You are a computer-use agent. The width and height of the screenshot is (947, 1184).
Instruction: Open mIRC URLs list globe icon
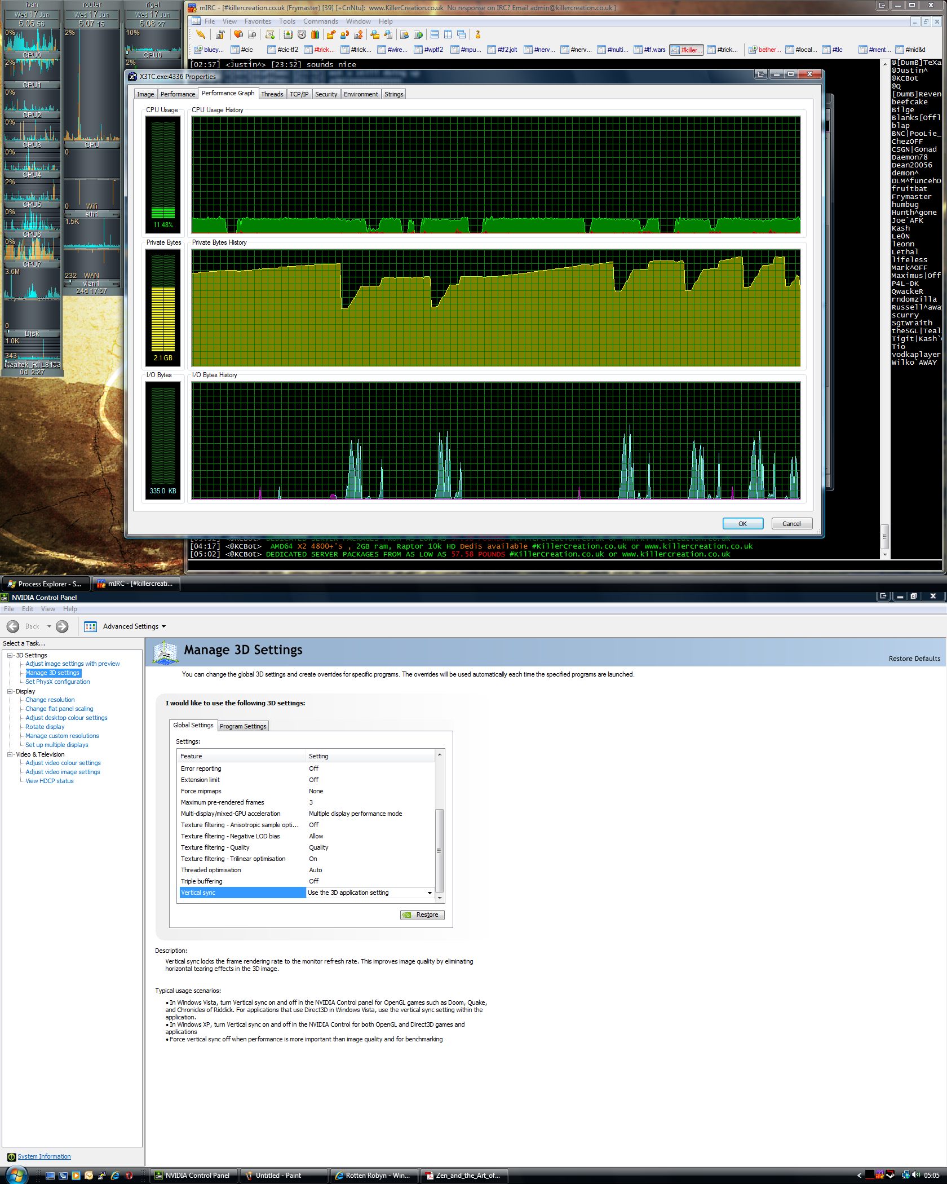click(x=418, y=34)
